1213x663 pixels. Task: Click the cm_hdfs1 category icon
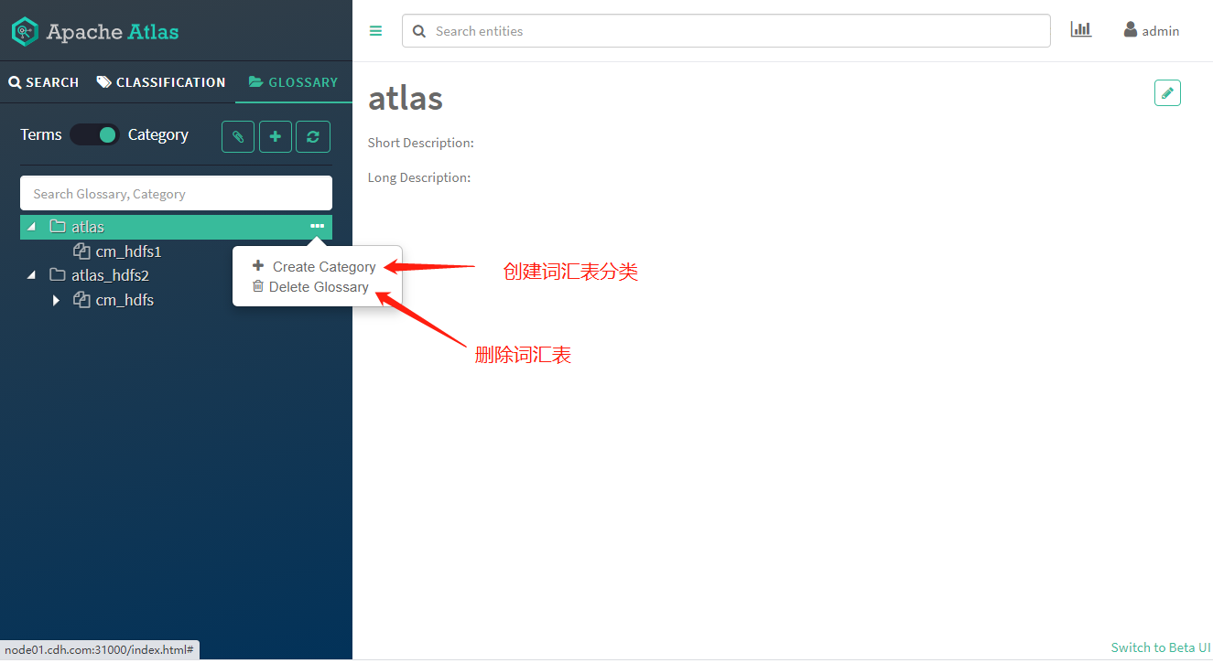click(81, 251)
